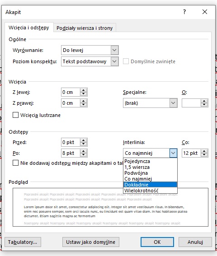
Task: Choose Wielokrotność line spacing option
Action: point(150,191)
